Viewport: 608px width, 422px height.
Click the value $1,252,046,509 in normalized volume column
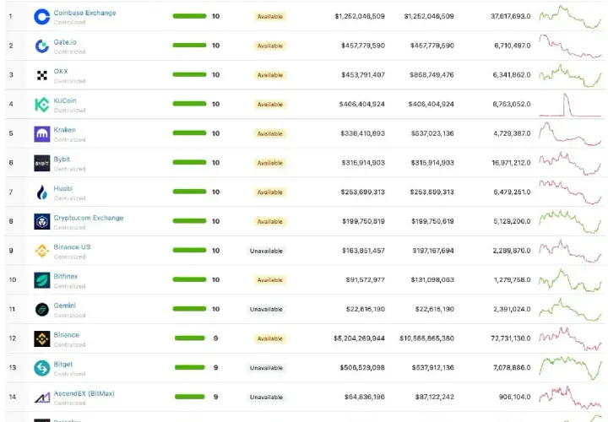pos(360,16)
